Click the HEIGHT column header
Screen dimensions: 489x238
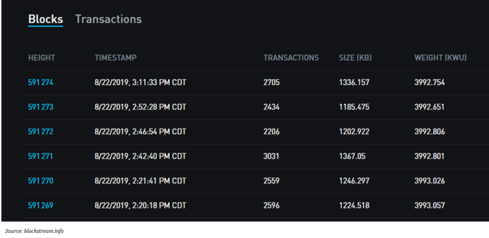click(x=41, y=58)
